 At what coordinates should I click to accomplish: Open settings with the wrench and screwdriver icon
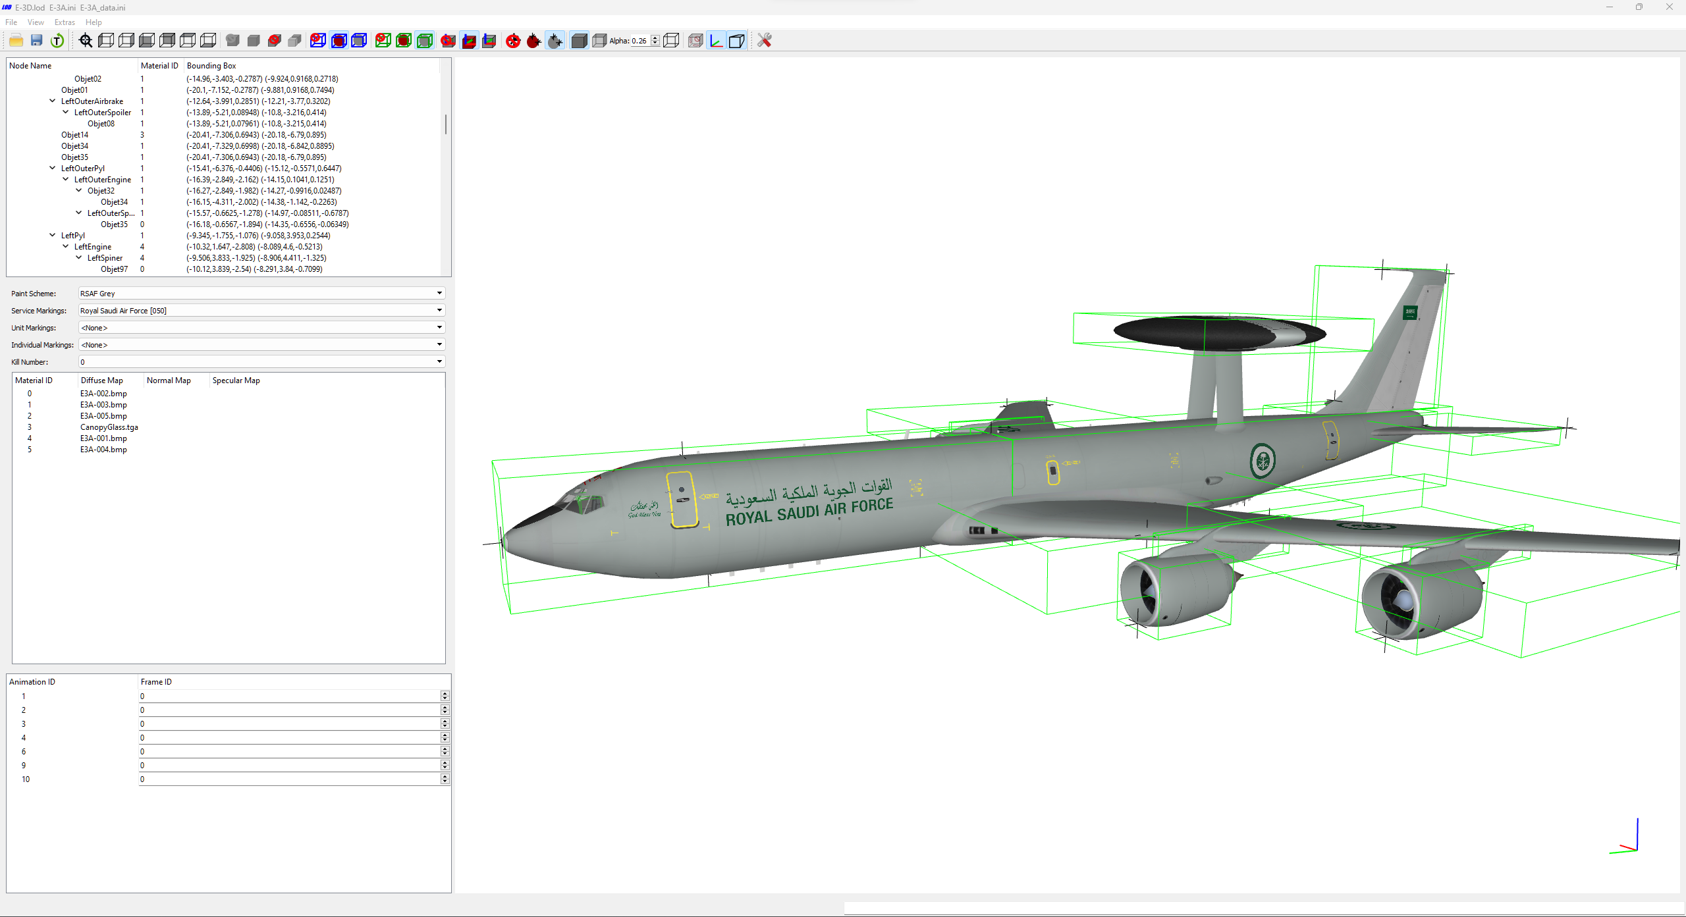764,41
